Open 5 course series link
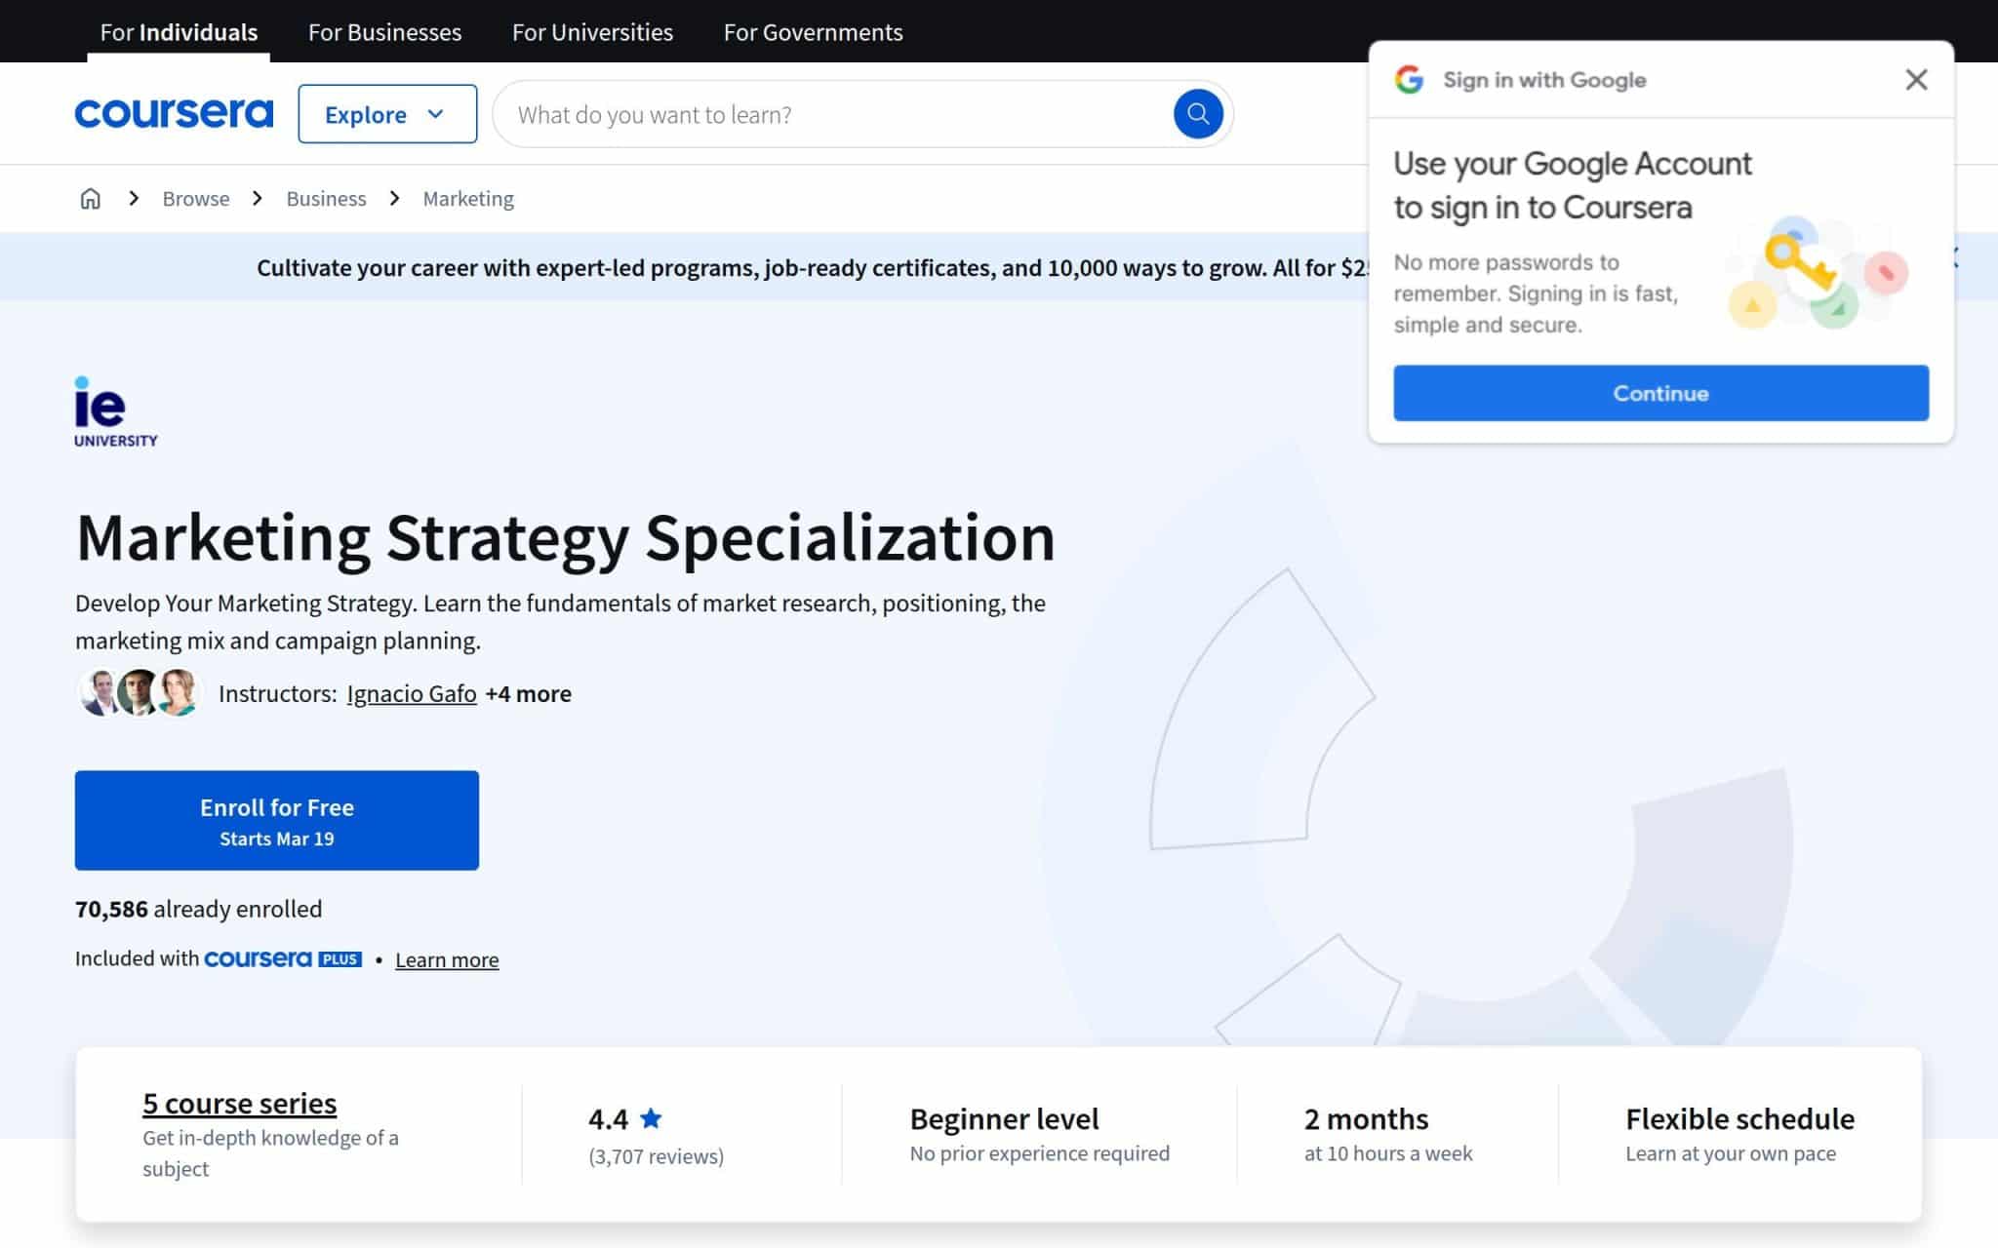Screen dimensions: 1998x1248 pyautogui.click(x=239, y=1103)
